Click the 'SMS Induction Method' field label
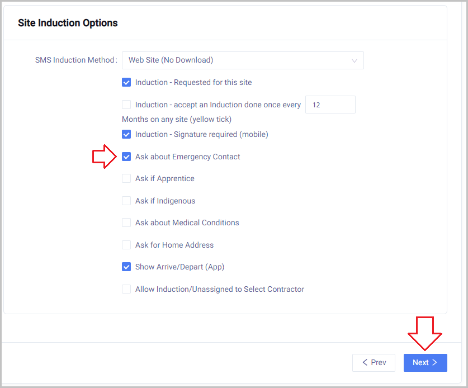 75,60
